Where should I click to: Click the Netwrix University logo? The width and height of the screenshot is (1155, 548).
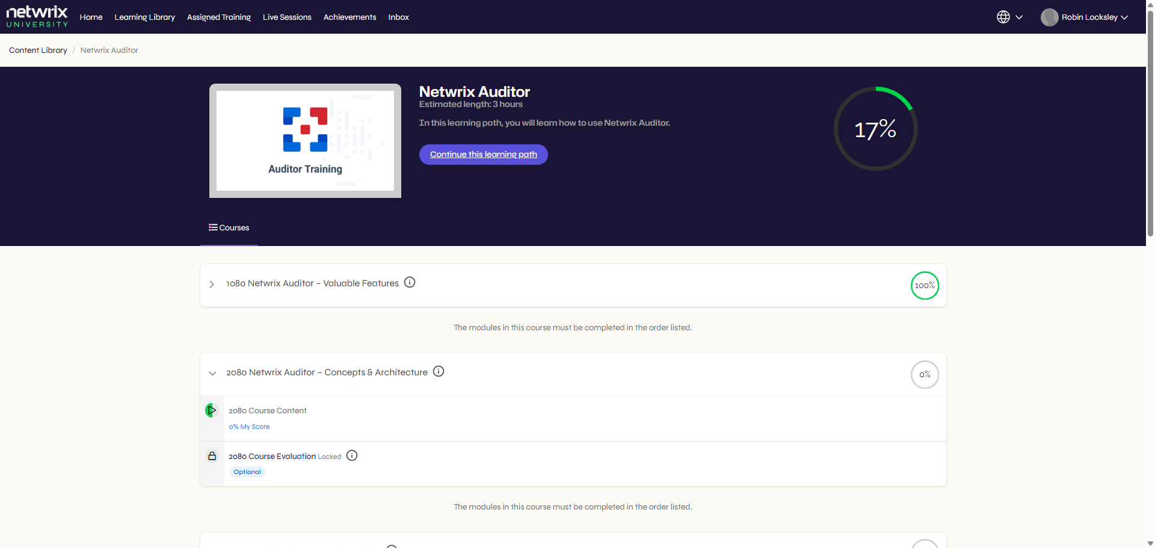37,16
